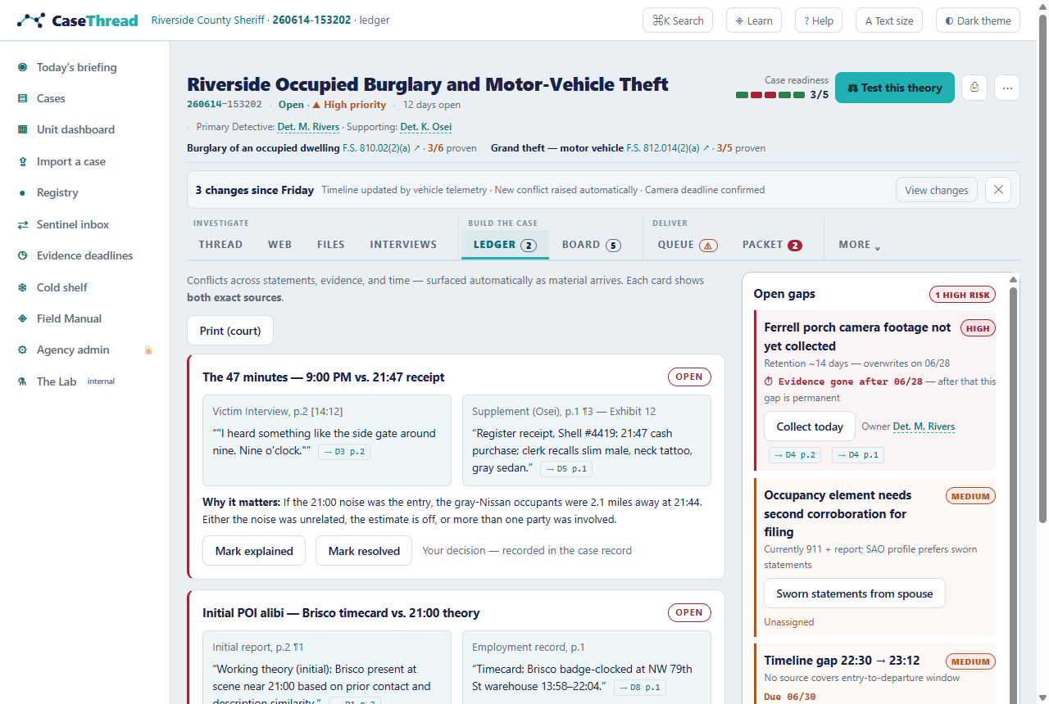This screenshot has height=704, width=1049.
Task: Click Collect today button
Action: 810,426
